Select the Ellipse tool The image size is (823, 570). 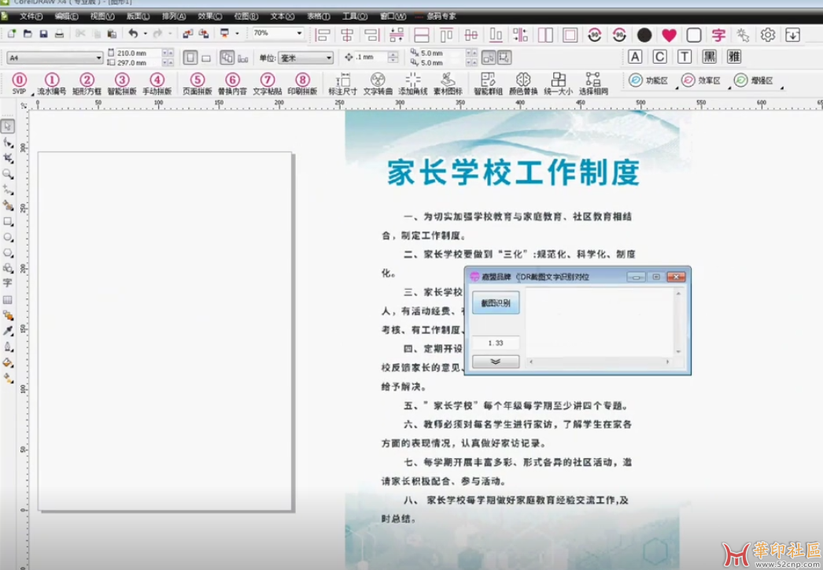click(x=8, y=238)
